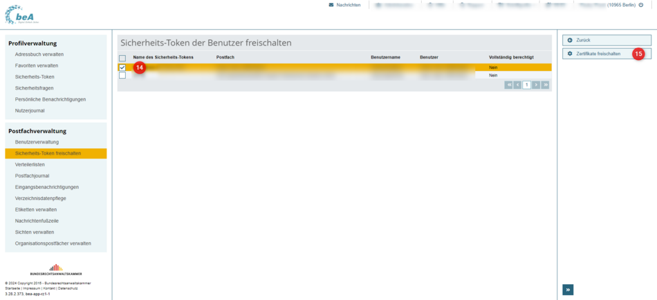Open Benutzerverwaltung
The width and height of the screenshot is (657, 300).
click(x=37, y=142)
